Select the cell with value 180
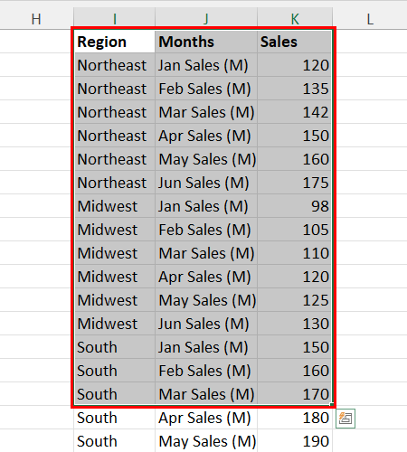The height and width of the screenshot is (452, 407). click(295, 418)
